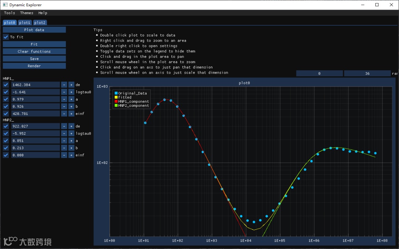Open the Tools menu

coord(10,13)
